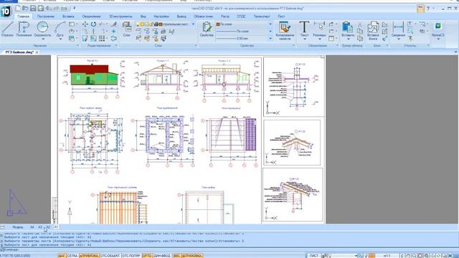
Task: Click the Undo arrow in quick access toolbar
Action: click(48, 8)
